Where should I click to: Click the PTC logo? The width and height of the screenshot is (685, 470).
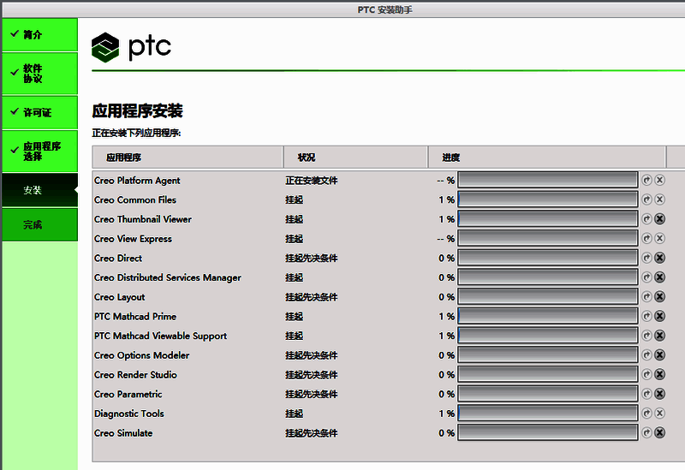click(132, 47)
